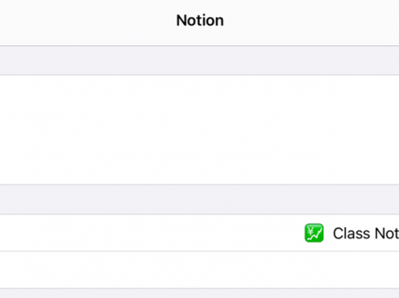The image size is (399, 298).
Task: Click the yen symbol inside chart icon
Action: pyautogui.click(x=311, y=230)
